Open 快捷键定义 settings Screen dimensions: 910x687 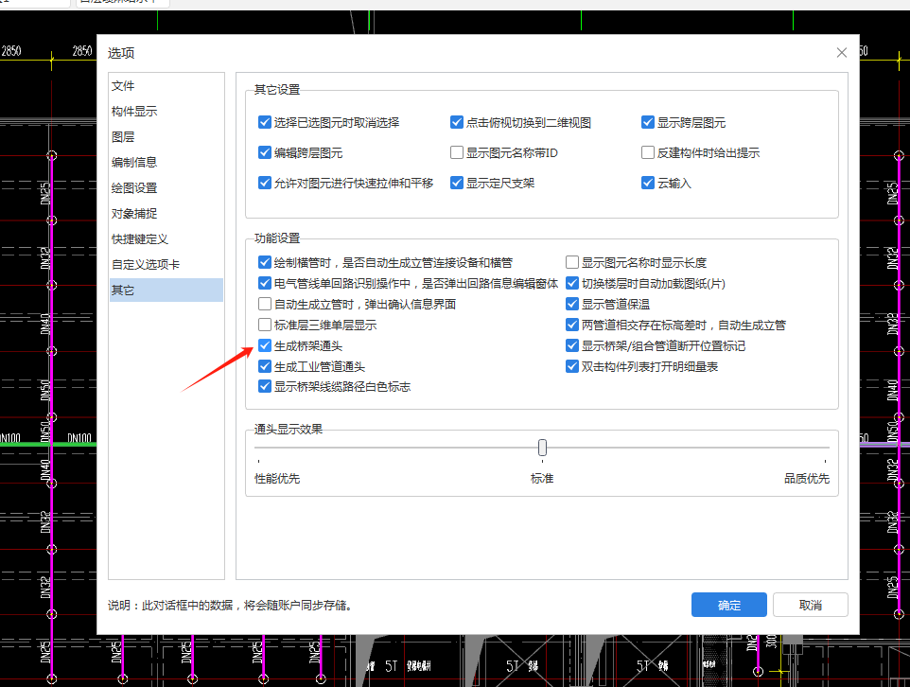166,239
